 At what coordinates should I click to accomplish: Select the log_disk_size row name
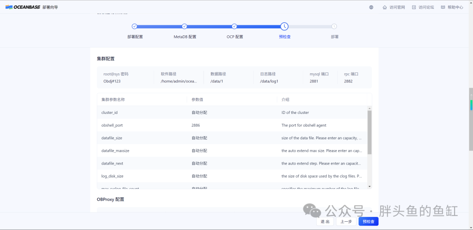click(112, 176)
